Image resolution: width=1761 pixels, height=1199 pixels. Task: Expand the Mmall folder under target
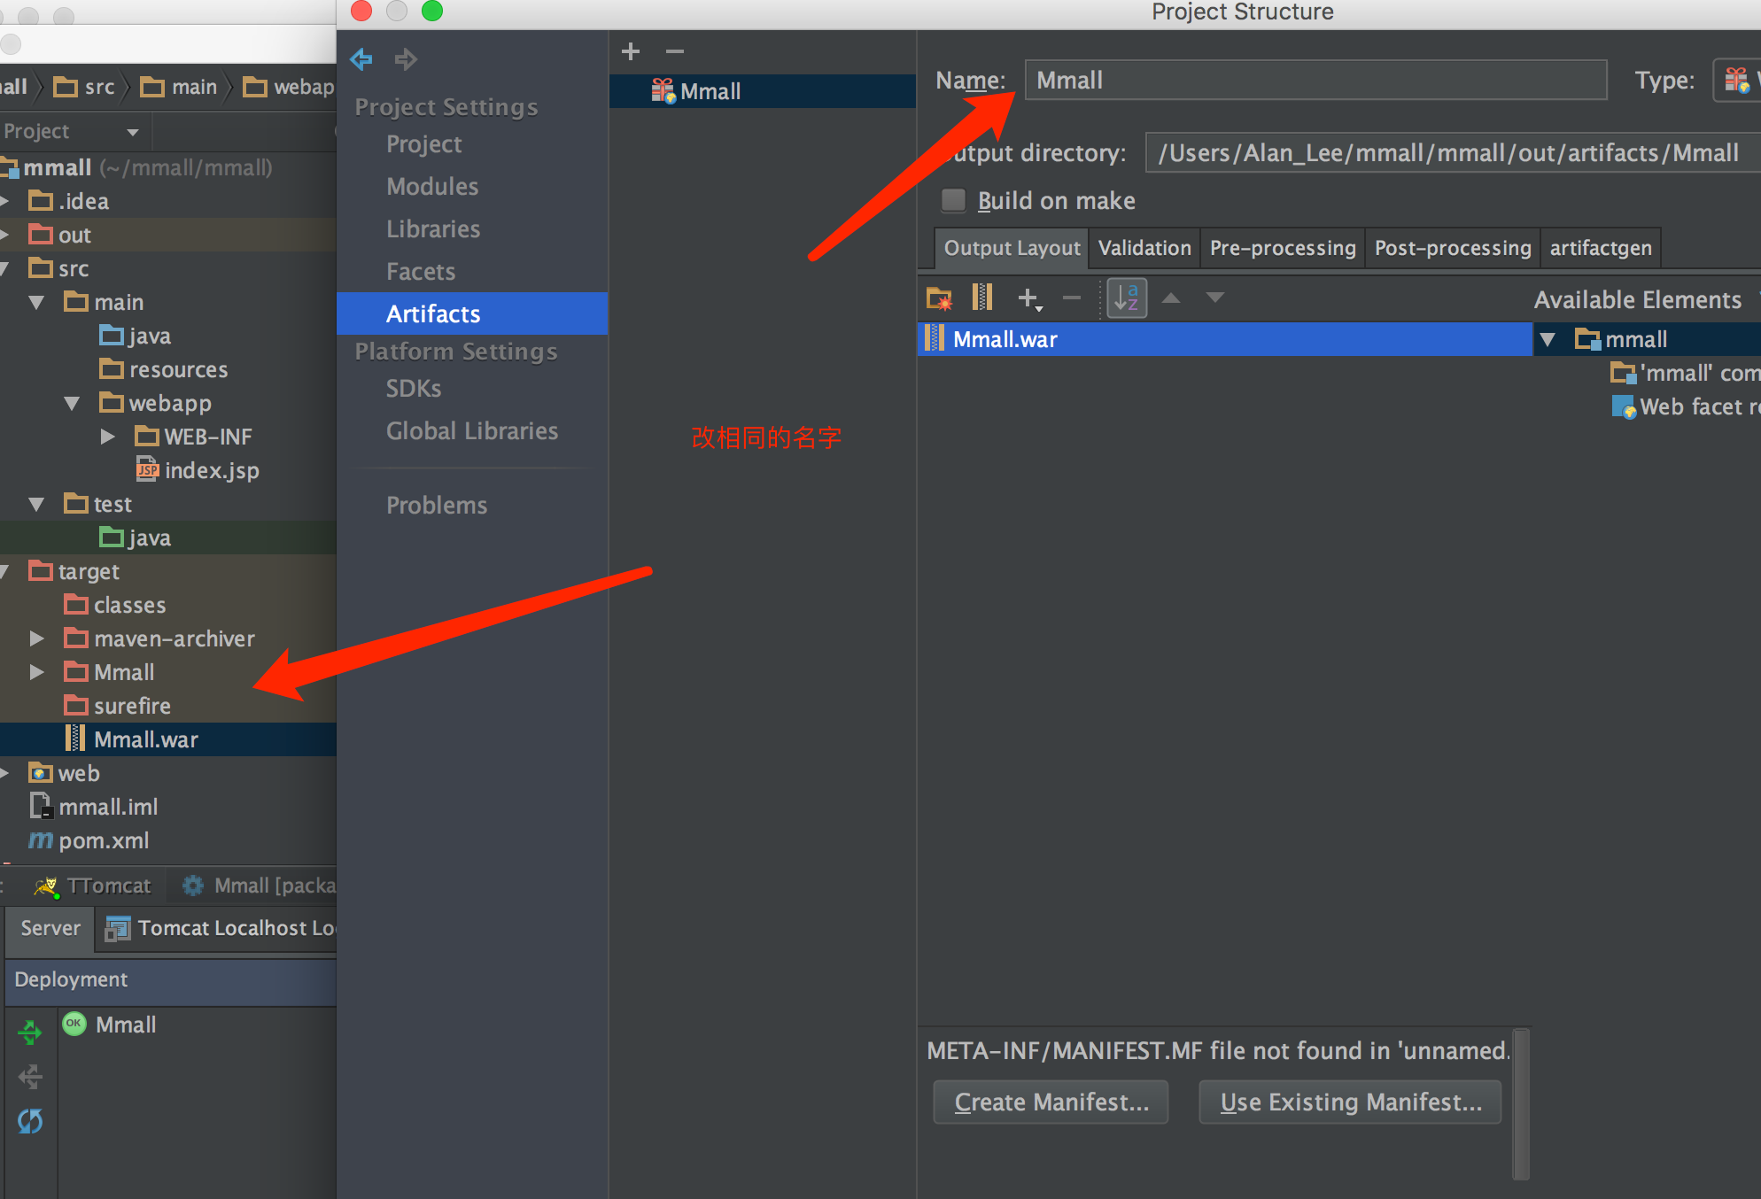[x=36, y=672]
